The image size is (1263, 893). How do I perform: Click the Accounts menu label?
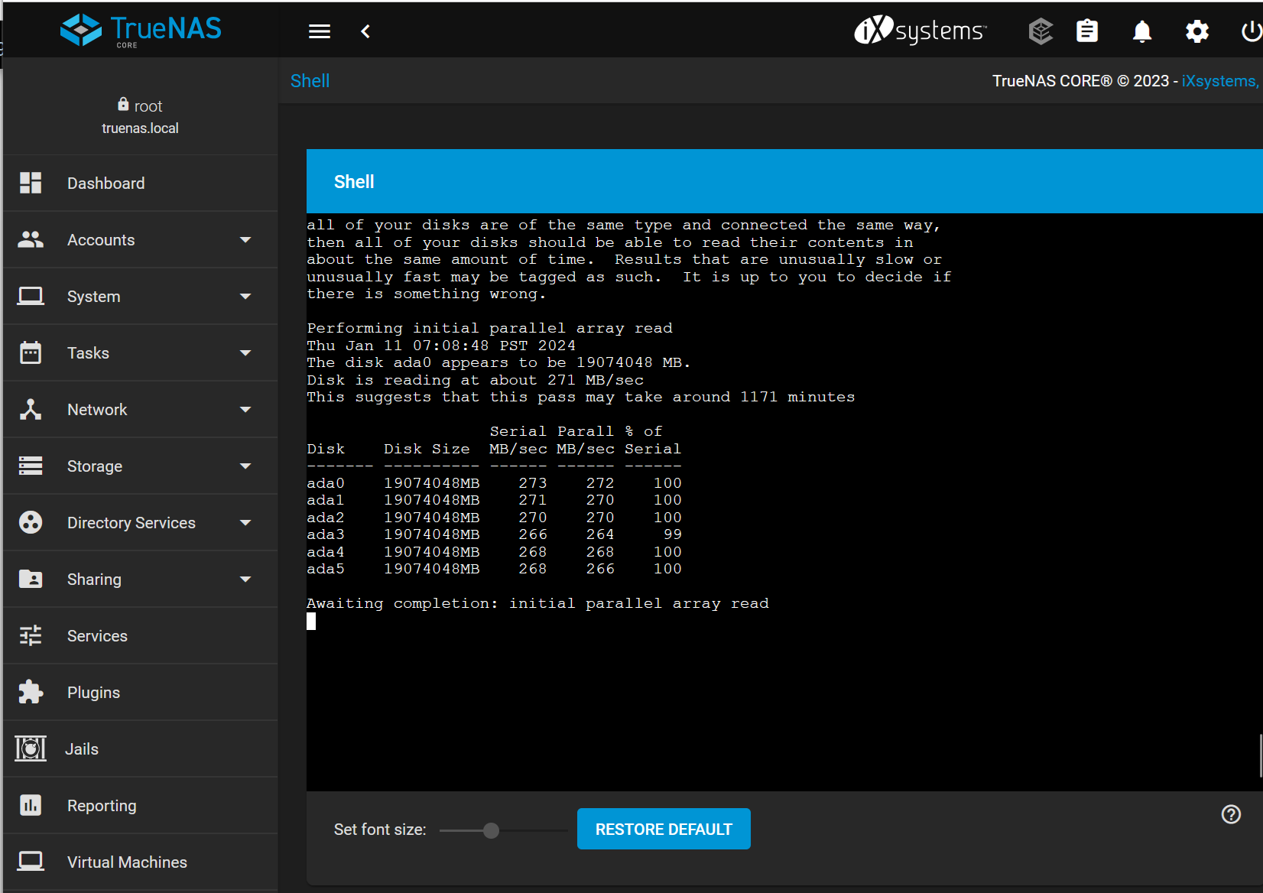pos(101,240)
